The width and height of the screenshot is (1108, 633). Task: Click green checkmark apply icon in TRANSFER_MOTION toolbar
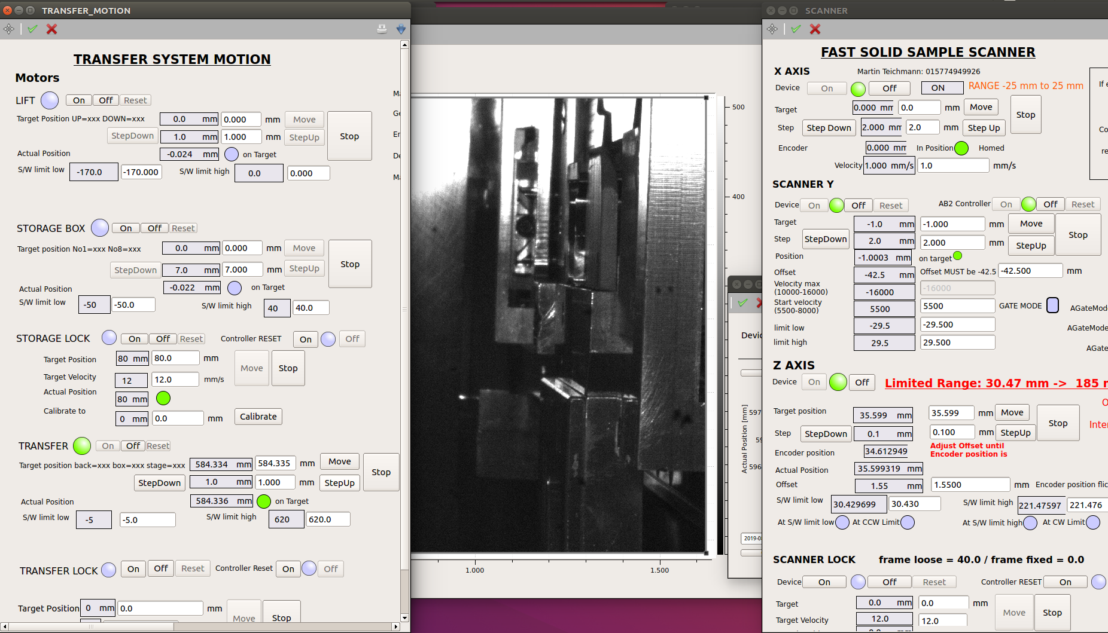click(32, 29)
